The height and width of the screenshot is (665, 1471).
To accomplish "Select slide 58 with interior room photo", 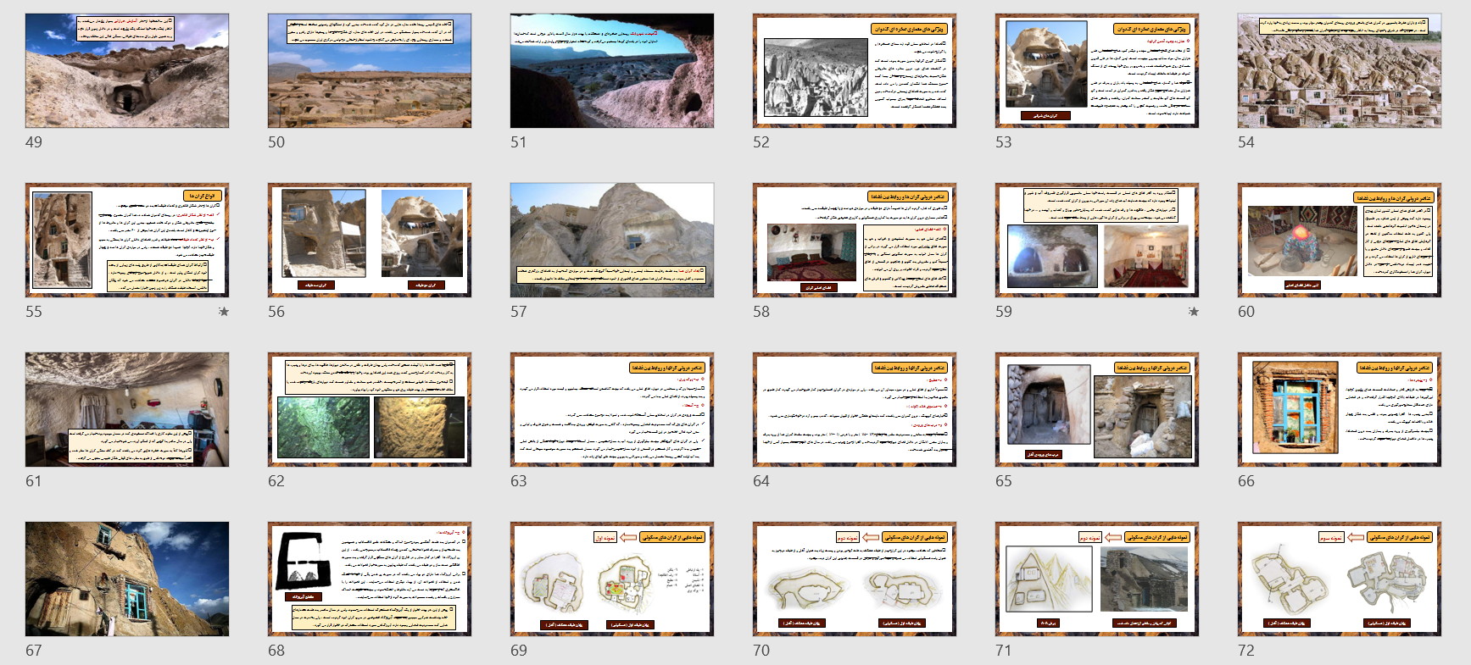I will tap(855, 241).
